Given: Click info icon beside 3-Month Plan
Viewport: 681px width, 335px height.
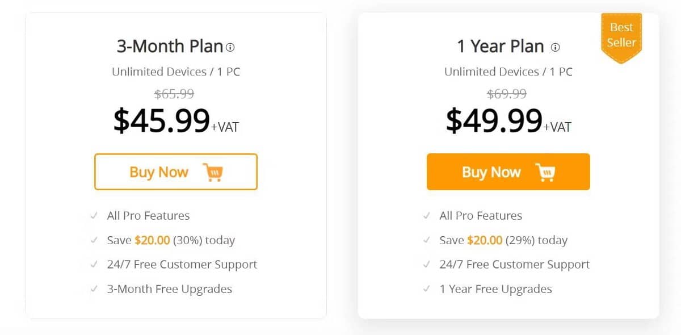Looking at the screenshot, I should pyautogui.click(x=230, y=48).
